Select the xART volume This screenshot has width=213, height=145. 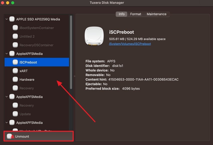[x=37, y=71]
